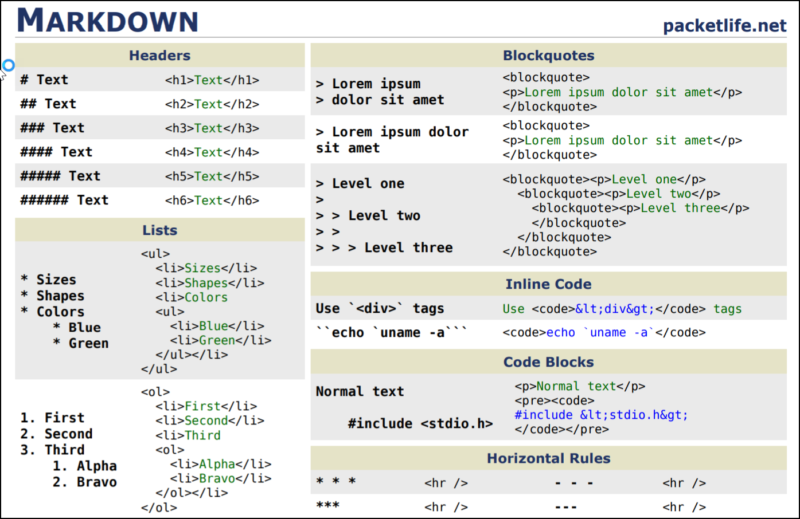Select the Inline Code section heading
Screen dimensions: 800x519
pos(548,284)
